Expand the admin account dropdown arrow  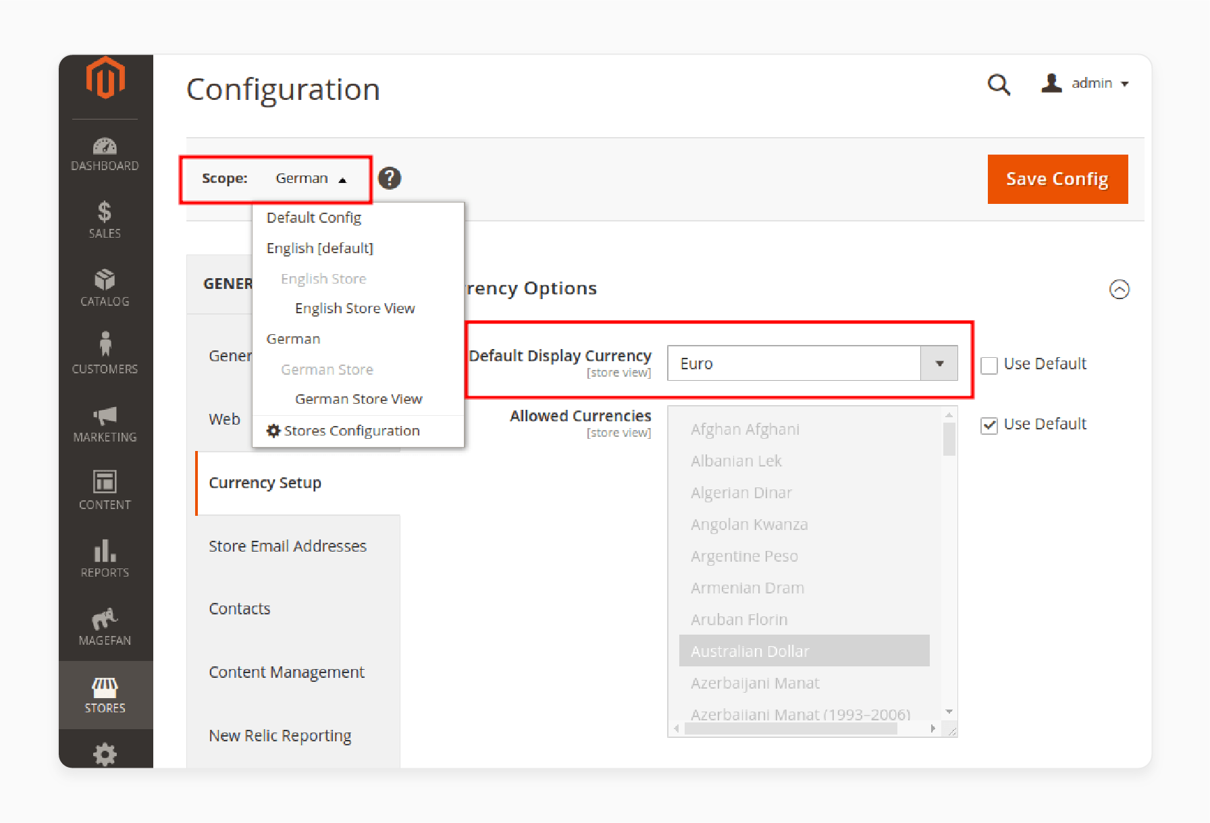click(x=1125, y=84)
